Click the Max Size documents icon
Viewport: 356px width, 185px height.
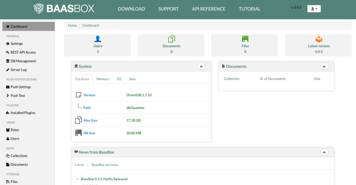tap(78, 120)
